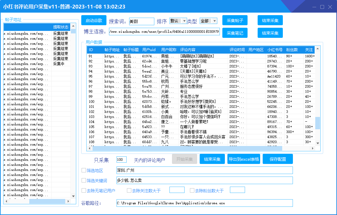Select the 提取状态 column header
Image resolution: width=337 pixels, height=215 pixels.
pyautogui.click(x=61, y=27)
